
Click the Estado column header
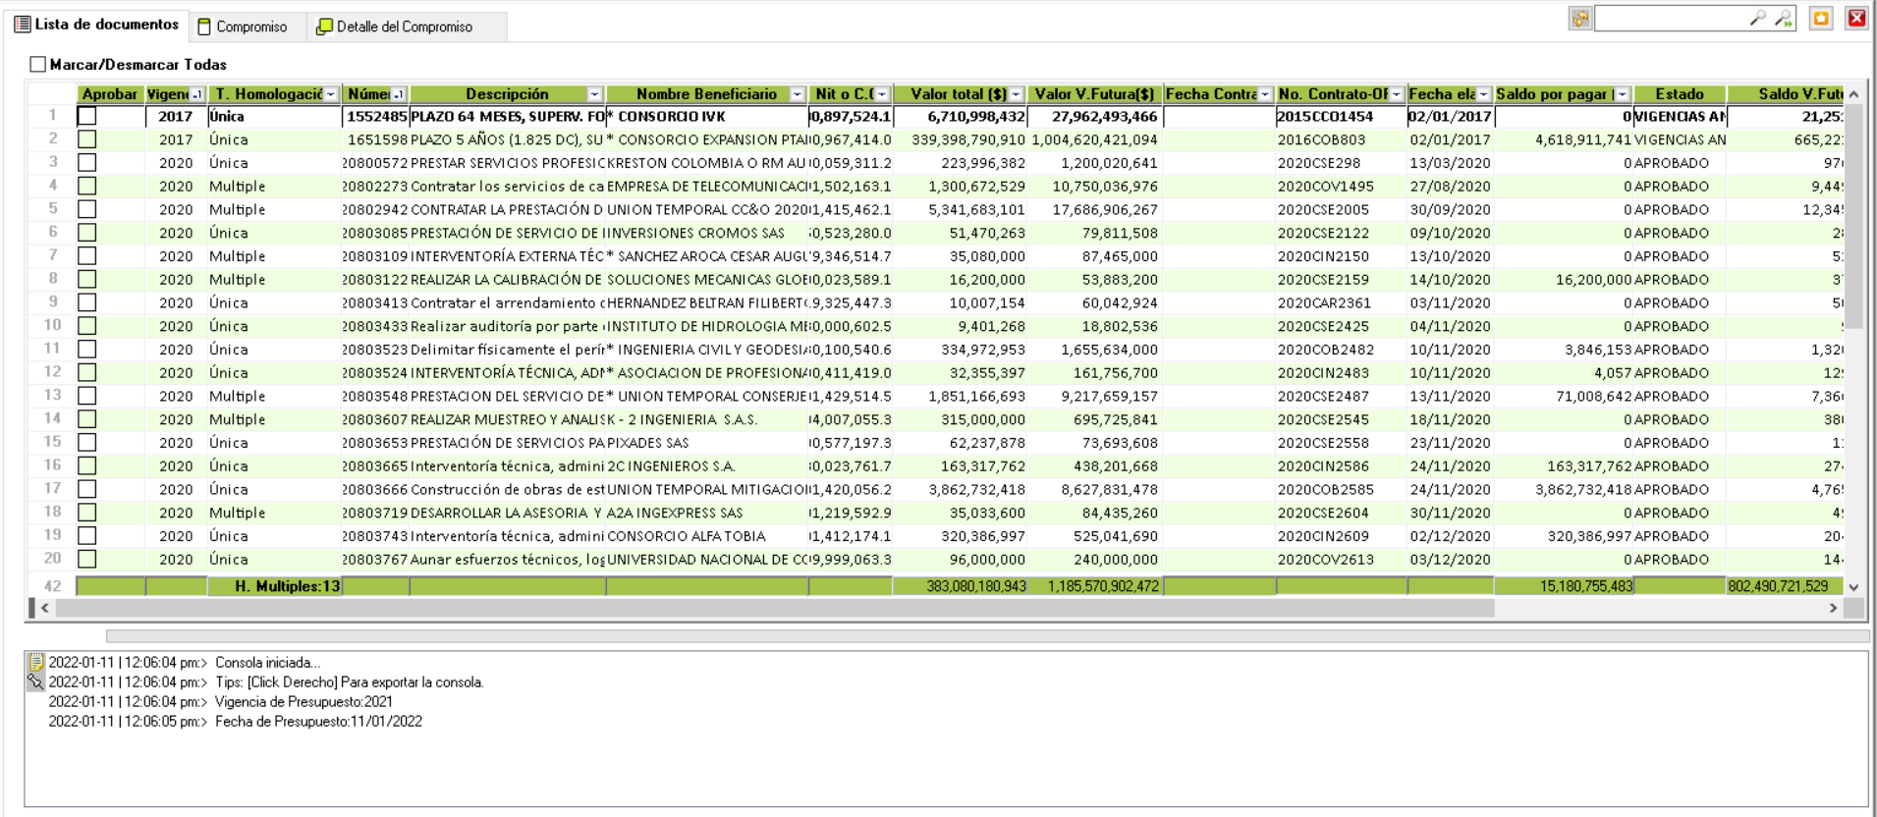tap(1679, 94)
